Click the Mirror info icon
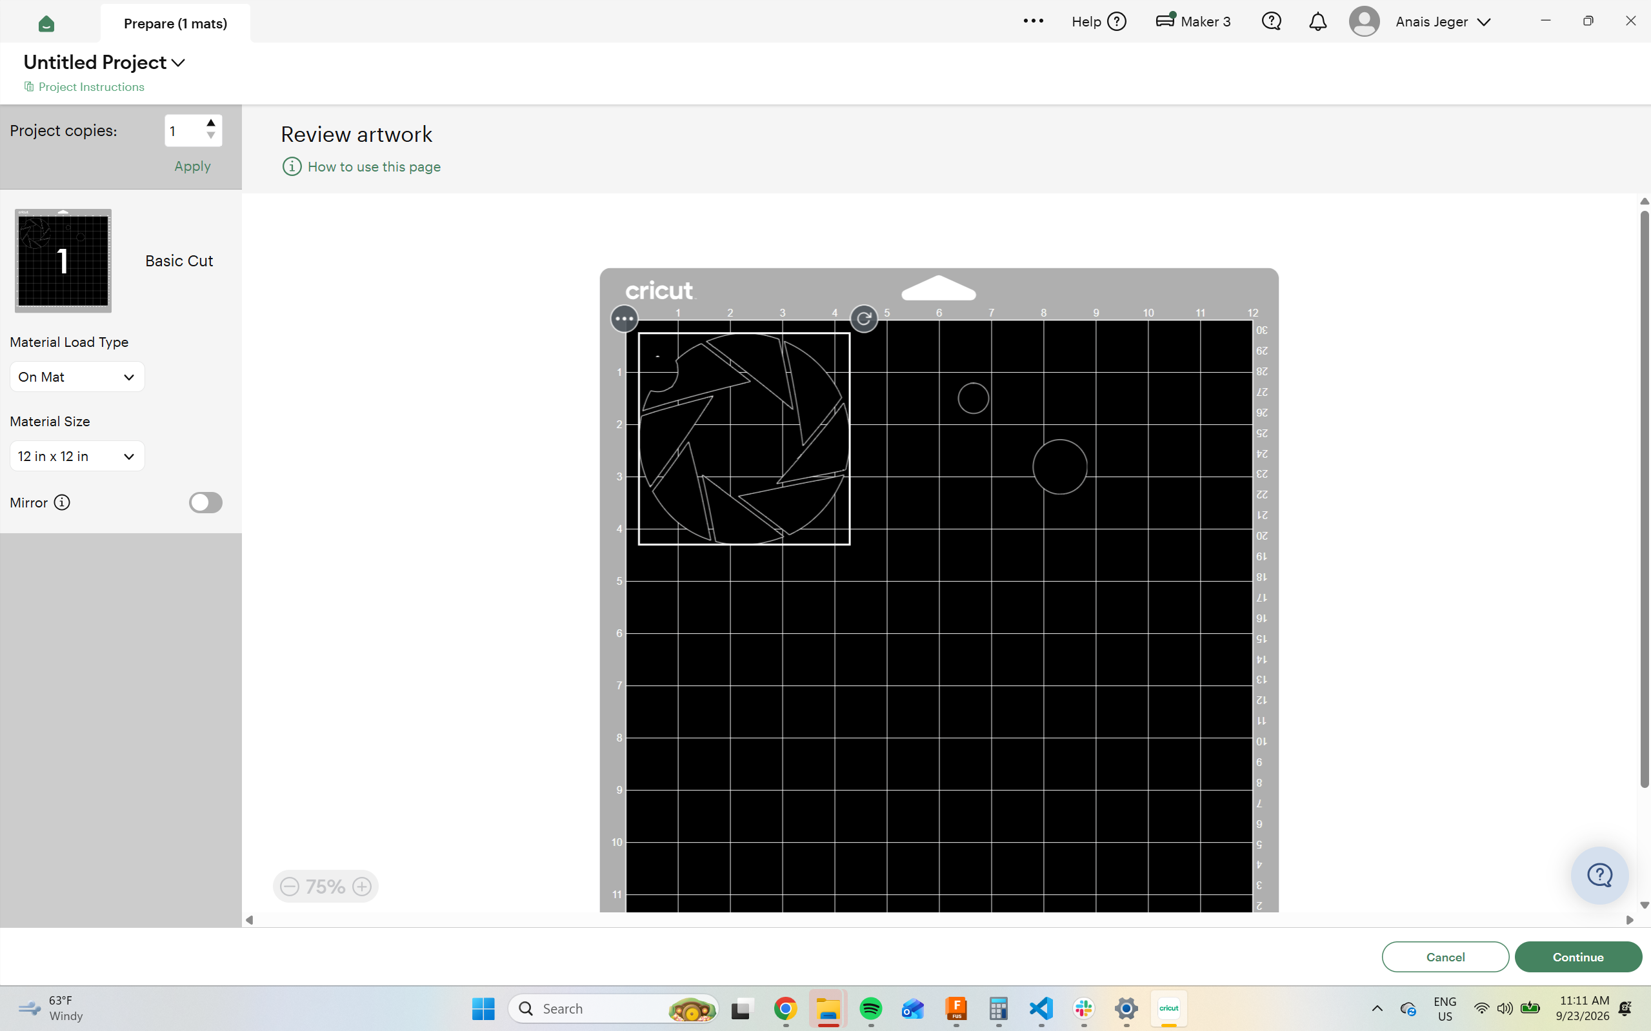This screenshot has height=1031, width=1651. [62, 502]
